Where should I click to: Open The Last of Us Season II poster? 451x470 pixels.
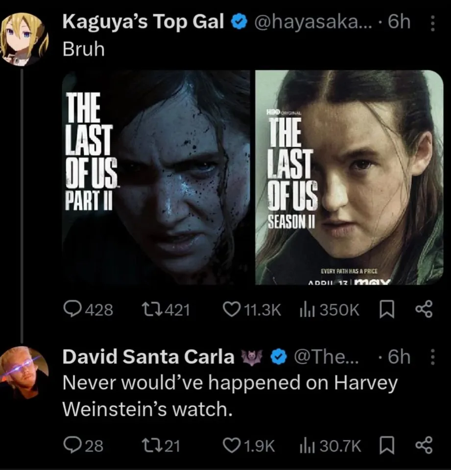coord(349,177)
